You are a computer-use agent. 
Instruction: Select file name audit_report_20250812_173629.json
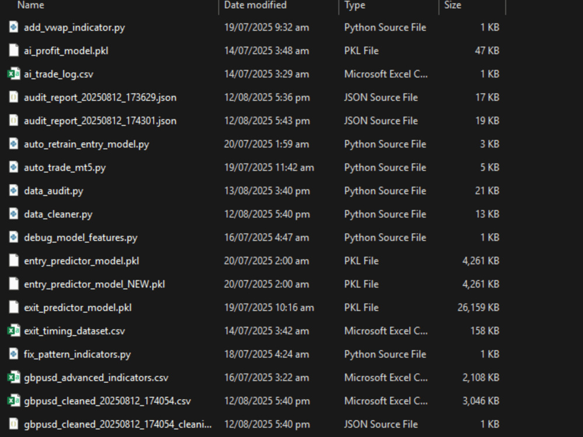point(100,98)
